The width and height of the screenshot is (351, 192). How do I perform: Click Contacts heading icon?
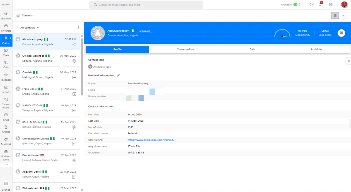[18, 16]
